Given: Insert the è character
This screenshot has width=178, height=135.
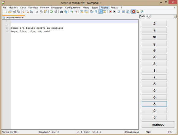Looking at the screenshot, I should (154, 64).
